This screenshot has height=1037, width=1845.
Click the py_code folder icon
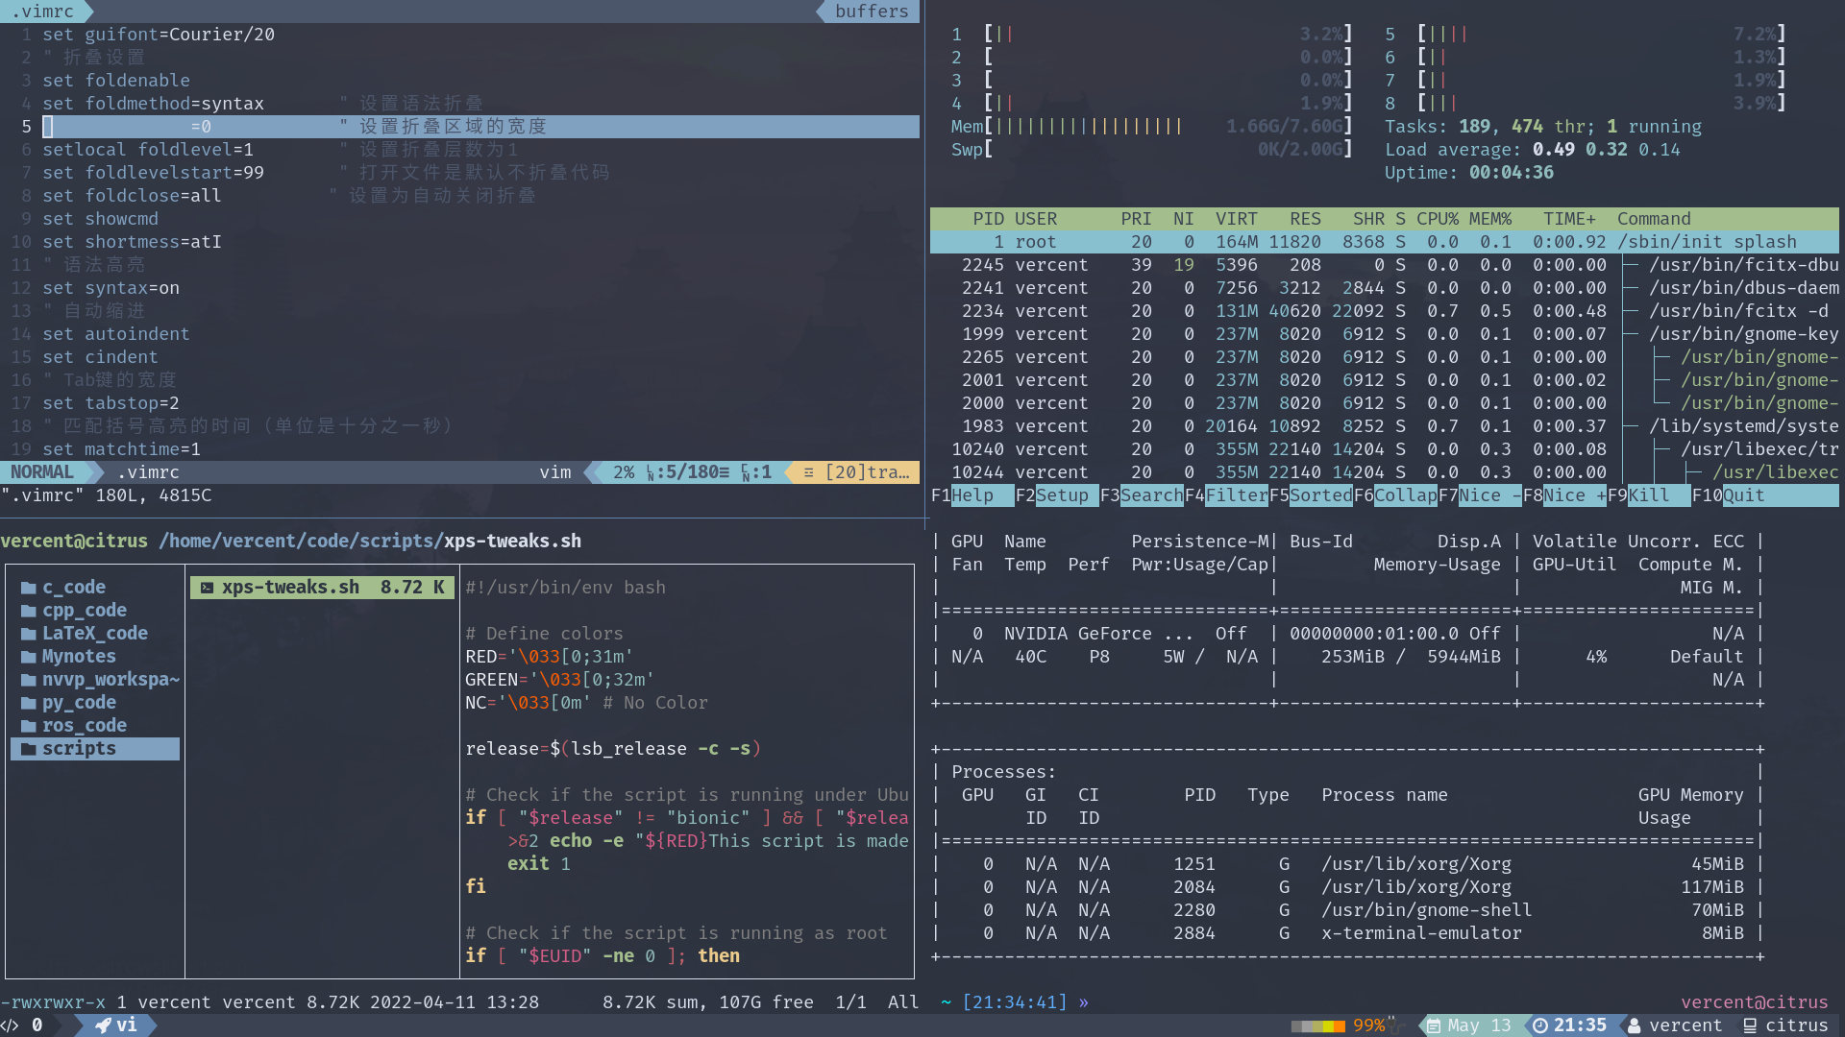(28, 703)
